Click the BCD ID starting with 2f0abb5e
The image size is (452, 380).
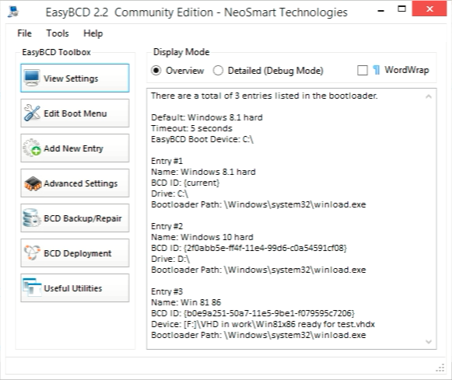click(x=249, y=248)
